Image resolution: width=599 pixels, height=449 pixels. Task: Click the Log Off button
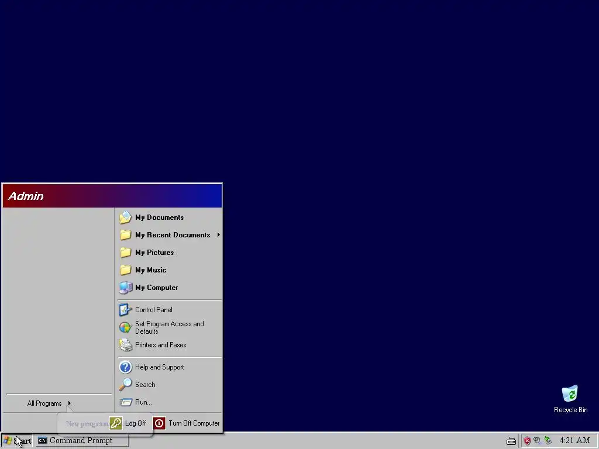point(128,423)
